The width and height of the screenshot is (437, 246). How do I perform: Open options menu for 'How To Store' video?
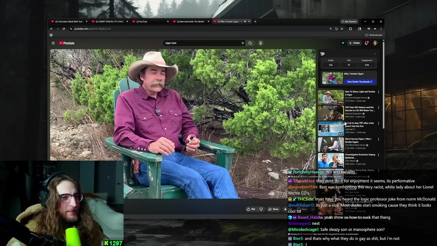(378, 92)
